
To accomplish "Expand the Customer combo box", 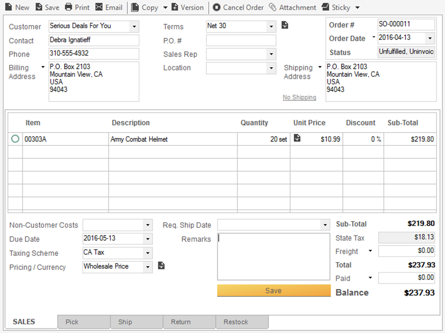I will pos(134,27).
